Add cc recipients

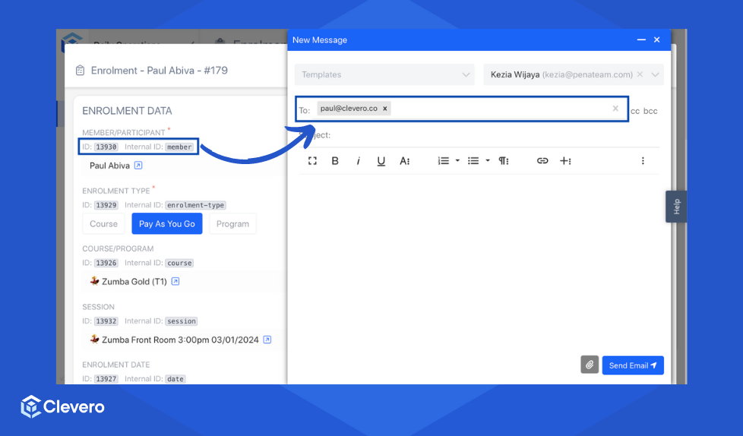[635, 112]
